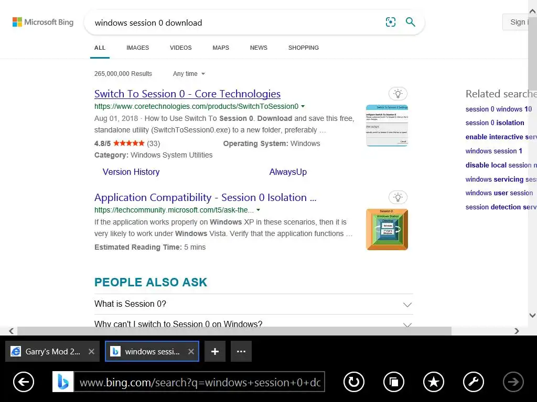537x402 pixels.
Task: Click the forward arrow button
Action: [513, 382]
